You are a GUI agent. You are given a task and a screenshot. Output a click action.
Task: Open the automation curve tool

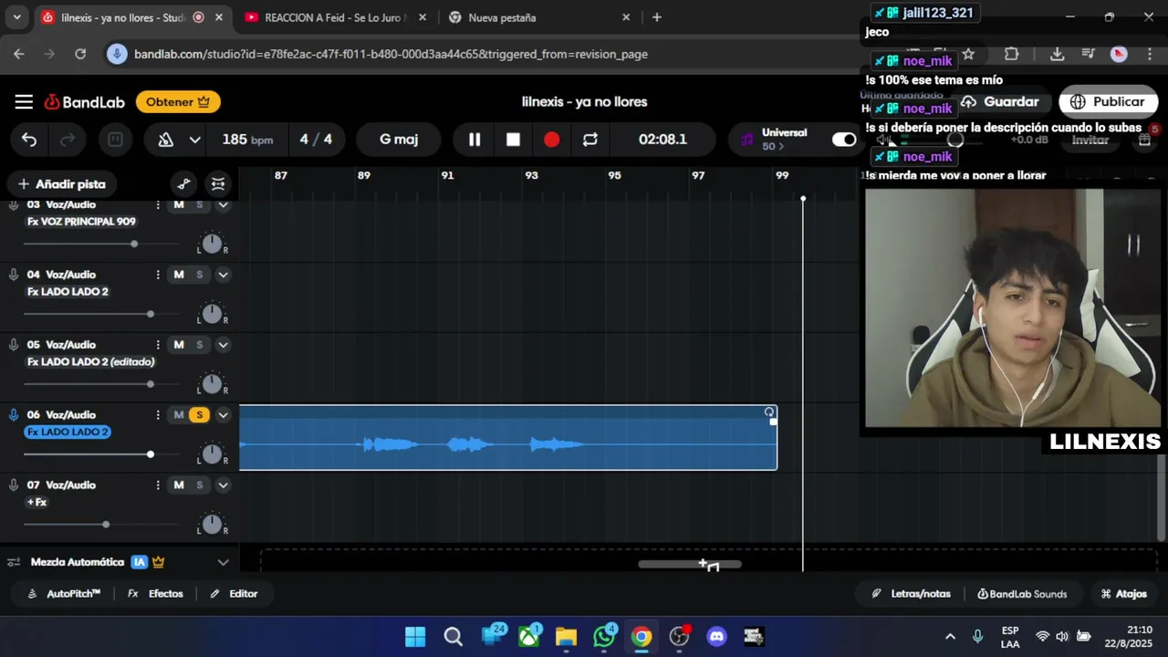coord(183,184)
